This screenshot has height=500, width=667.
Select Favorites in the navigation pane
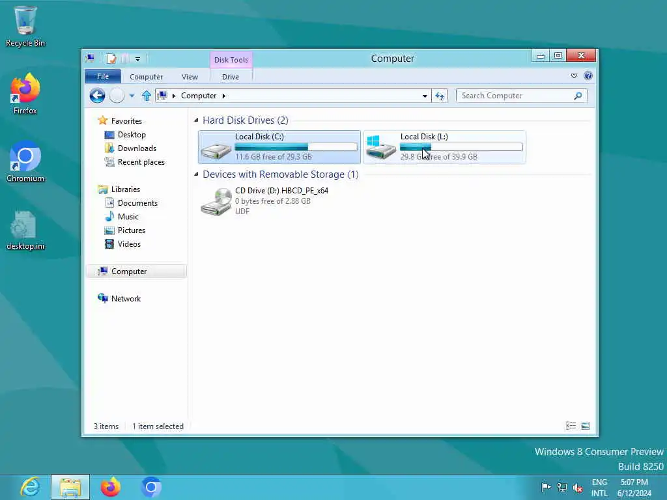click(x=126, y=120)
